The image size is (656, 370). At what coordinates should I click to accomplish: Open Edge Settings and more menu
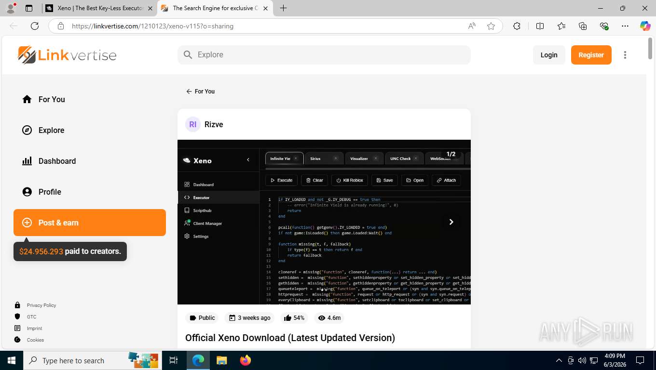(x=625, y=26)
